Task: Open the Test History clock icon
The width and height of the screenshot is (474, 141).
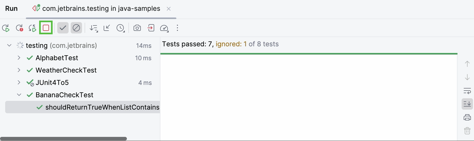Action: 120,28
